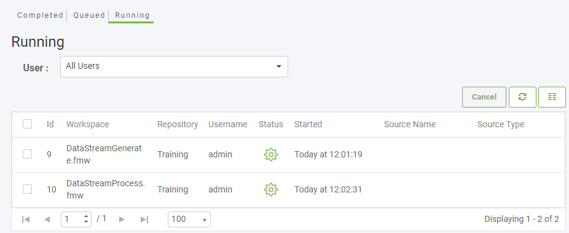Image resolution: width=569 pixels, height=233 pixels.
Task: Select the Running tab
Action: point(132,15)
